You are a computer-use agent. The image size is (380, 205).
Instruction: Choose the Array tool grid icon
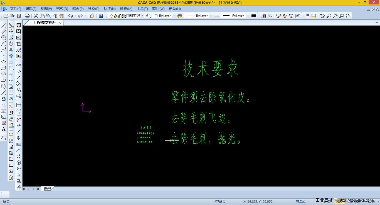11,56
